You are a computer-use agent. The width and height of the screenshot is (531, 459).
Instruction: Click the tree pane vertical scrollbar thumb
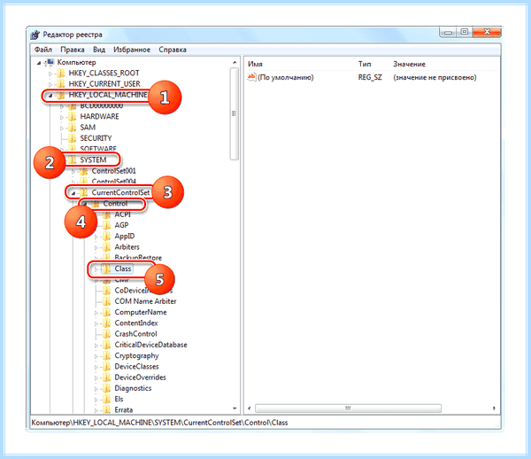234,113
